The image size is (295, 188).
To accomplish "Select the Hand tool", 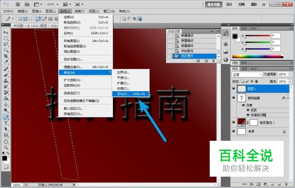I will (x=6, y=142).
